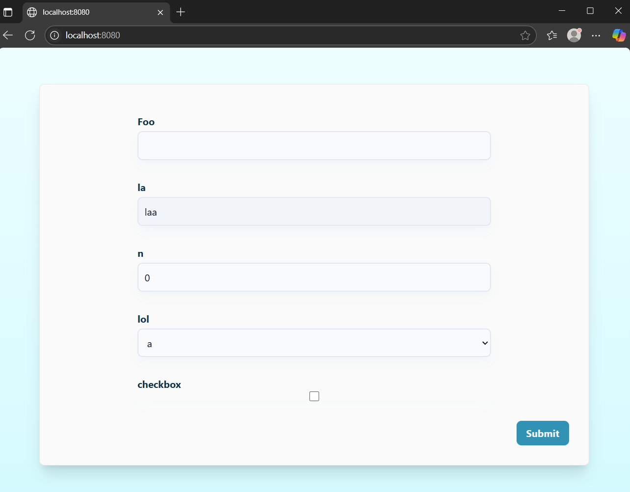Screen dimensions: 630x492
Task: Click the address bar showing localhost:8080
Action: pyautogui.click(x=290, y=35)
